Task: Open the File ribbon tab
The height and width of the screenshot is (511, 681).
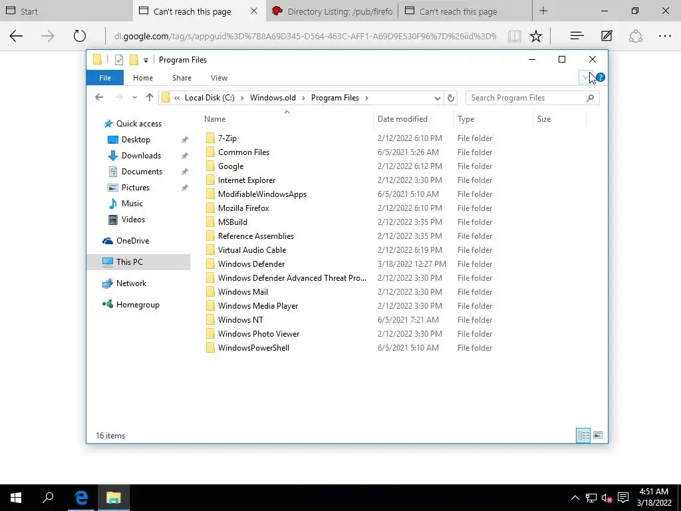Action: click(x=104, y=78)
